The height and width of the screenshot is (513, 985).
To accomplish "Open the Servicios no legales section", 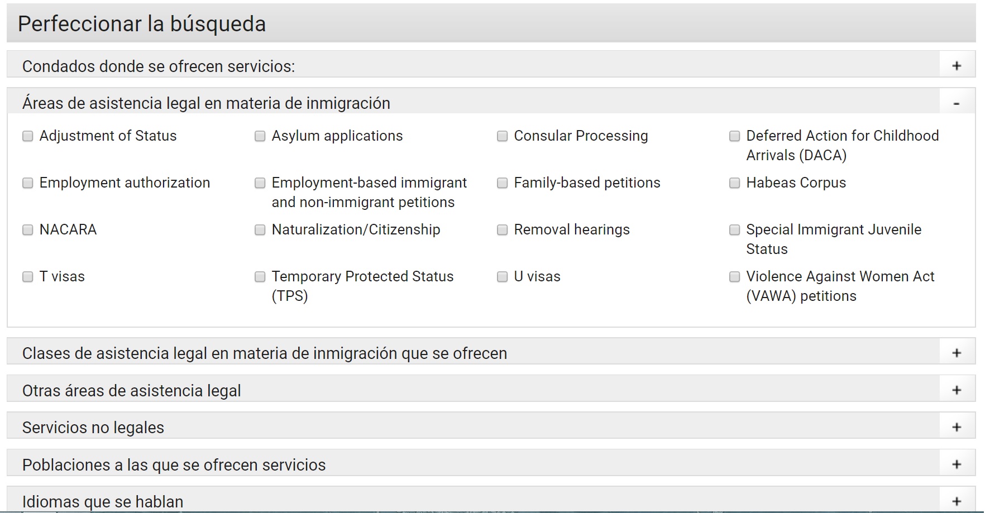I will click(957, 427).
